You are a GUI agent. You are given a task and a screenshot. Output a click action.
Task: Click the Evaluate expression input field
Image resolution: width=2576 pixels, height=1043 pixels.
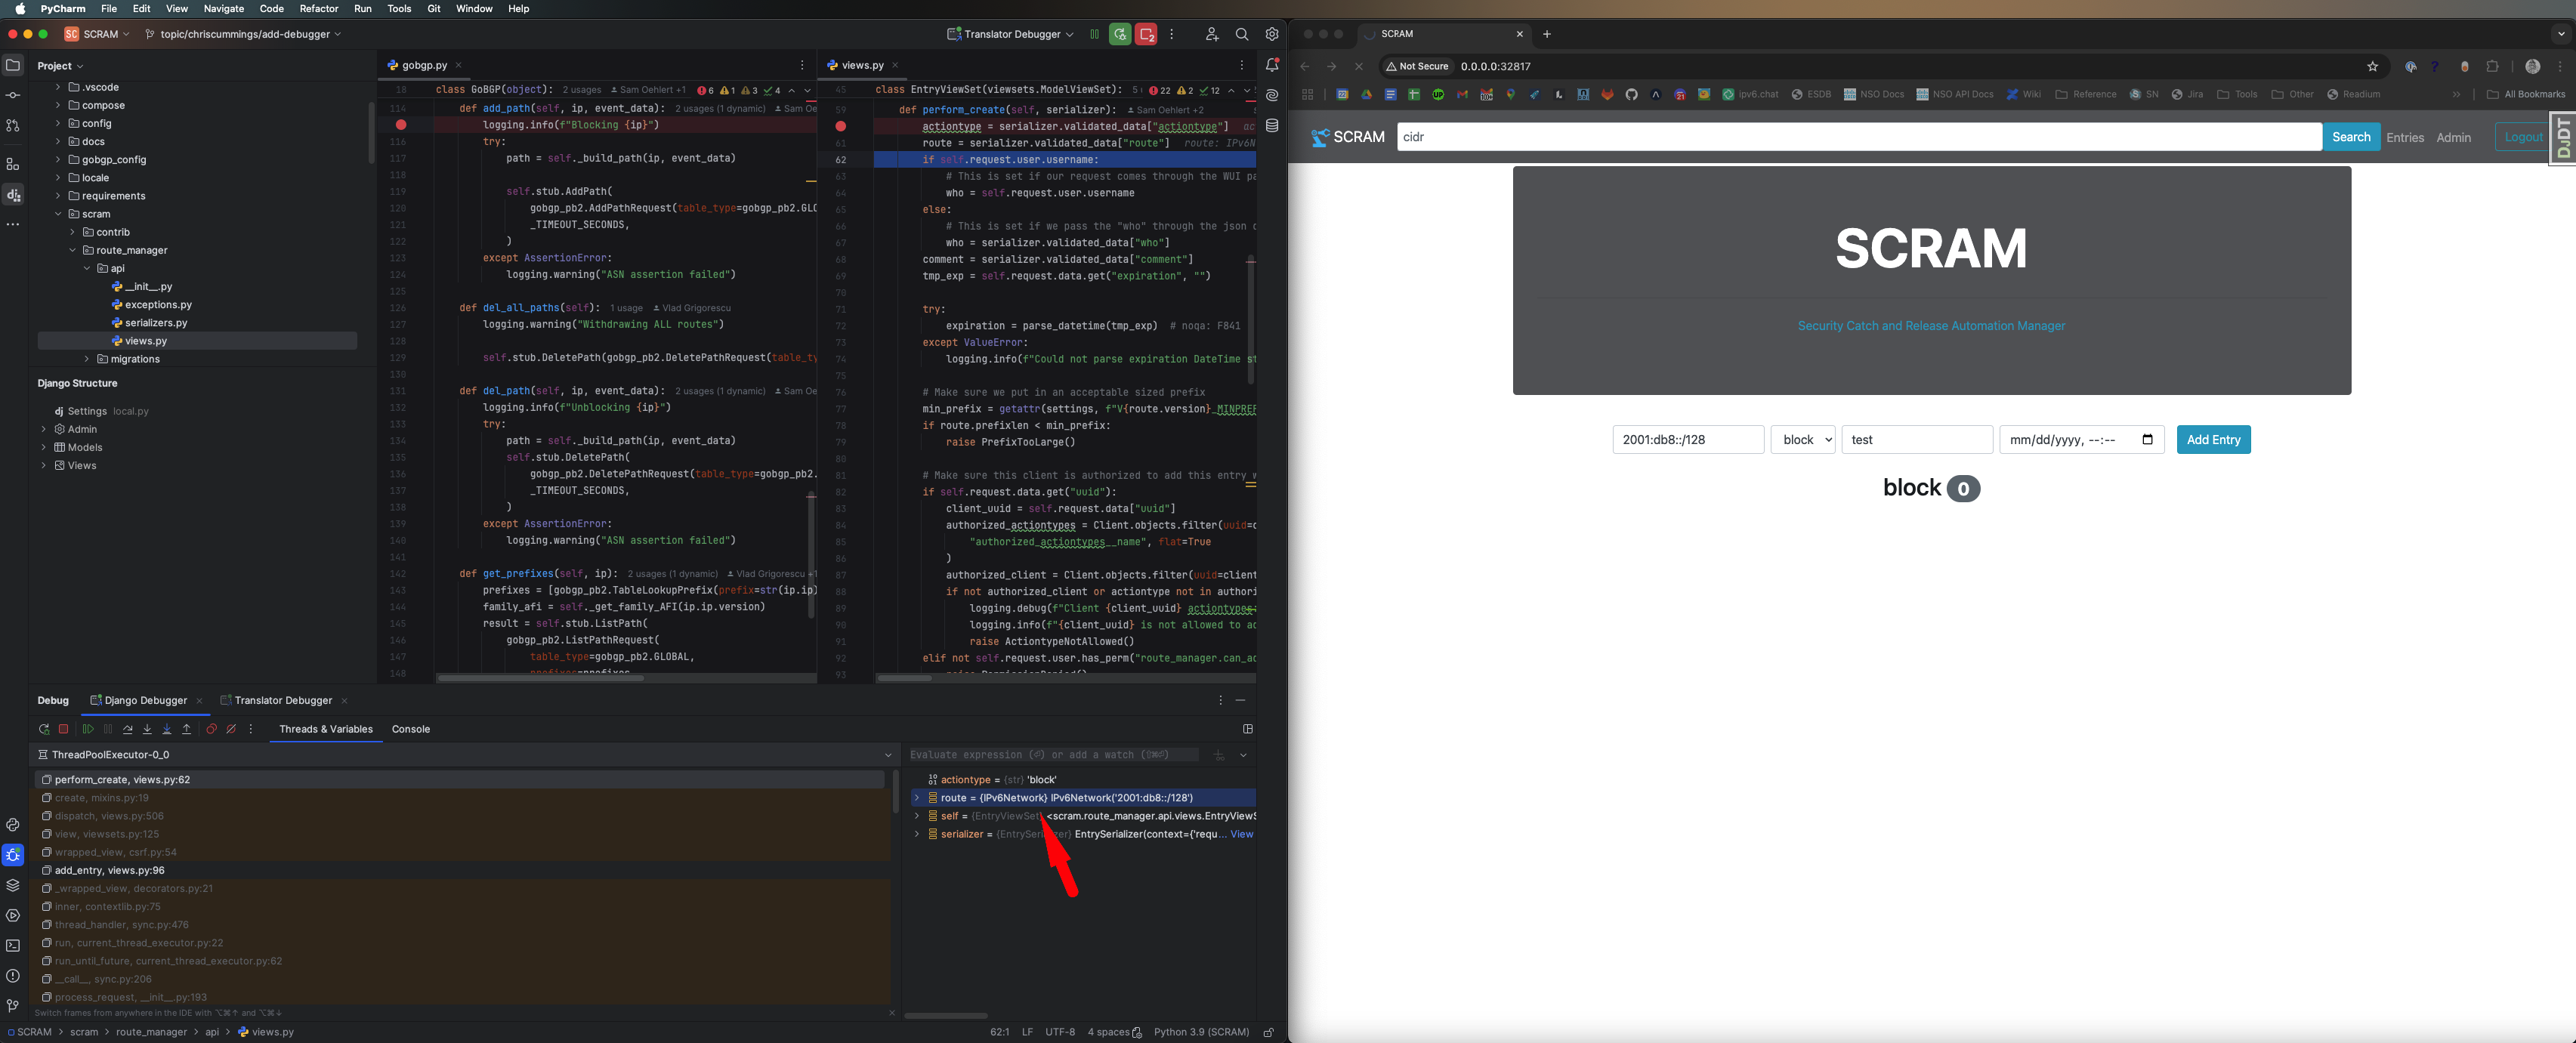click(x=1053, y=755)
